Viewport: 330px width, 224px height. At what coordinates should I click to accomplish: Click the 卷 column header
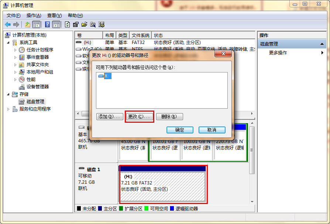point(89,35)
